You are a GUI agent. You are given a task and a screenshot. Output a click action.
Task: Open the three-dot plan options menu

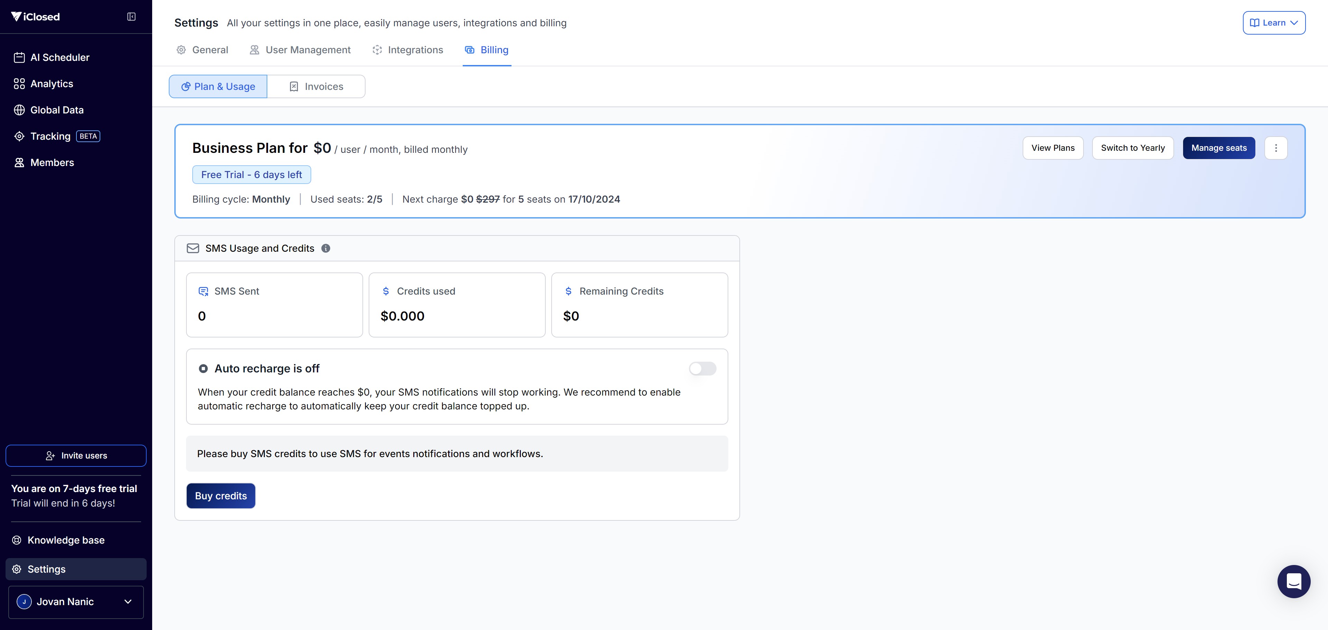(1275, 148)
